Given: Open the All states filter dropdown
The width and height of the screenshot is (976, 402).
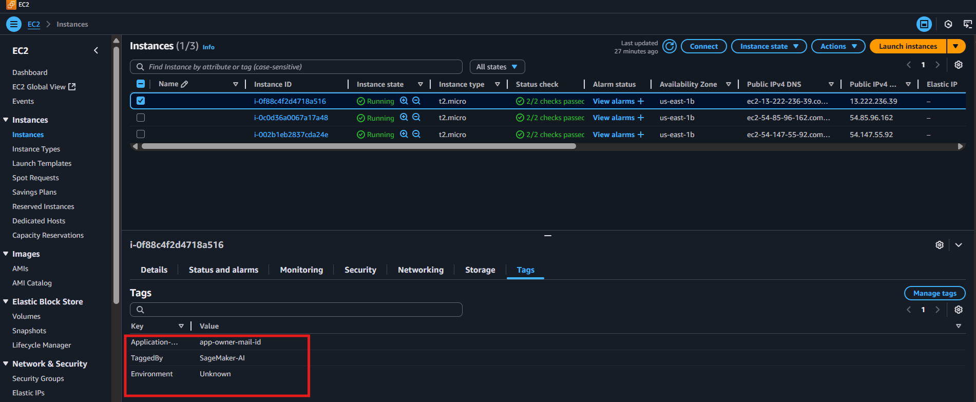Looking at the screenshot, I should tap(496, 67).
